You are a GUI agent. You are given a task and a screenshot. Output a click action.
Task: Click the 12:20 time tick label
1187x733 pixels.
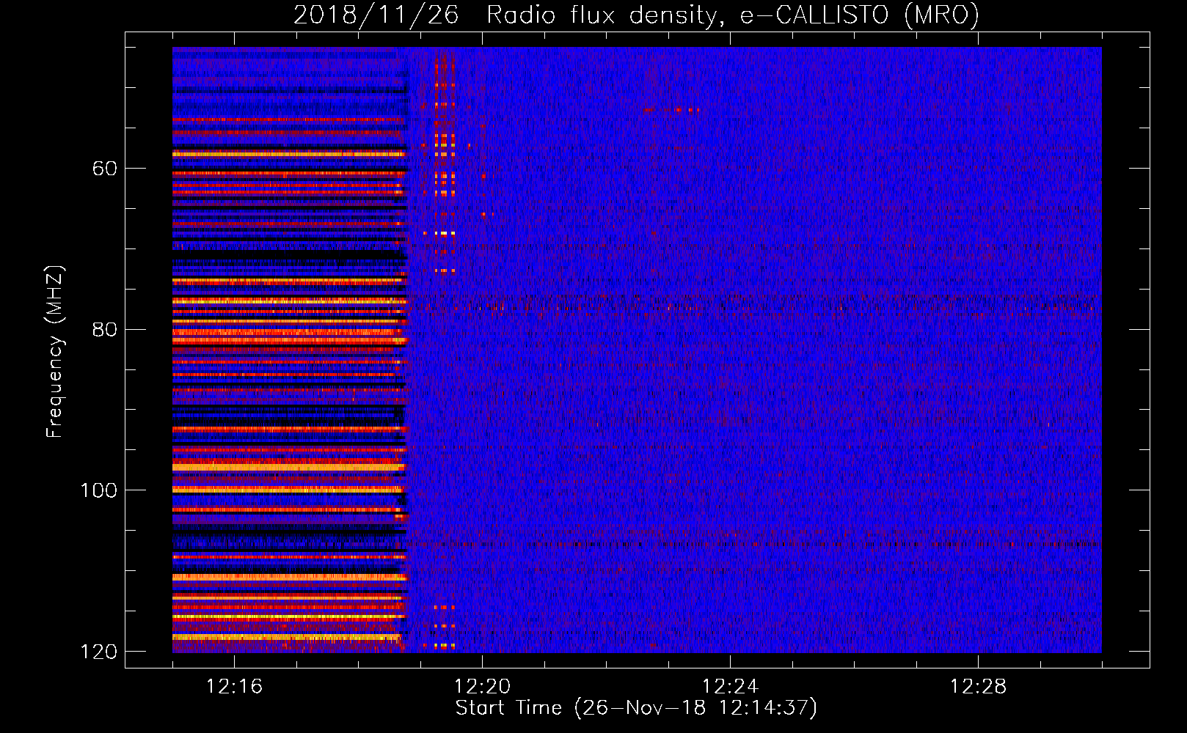482,686
